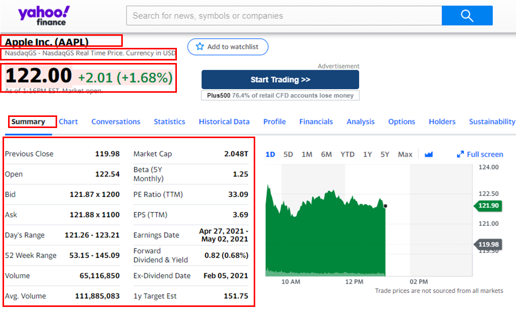Click the star icon in Add to watchlist
The width and height of the screenshot is (516, 316).
point(200,46)
